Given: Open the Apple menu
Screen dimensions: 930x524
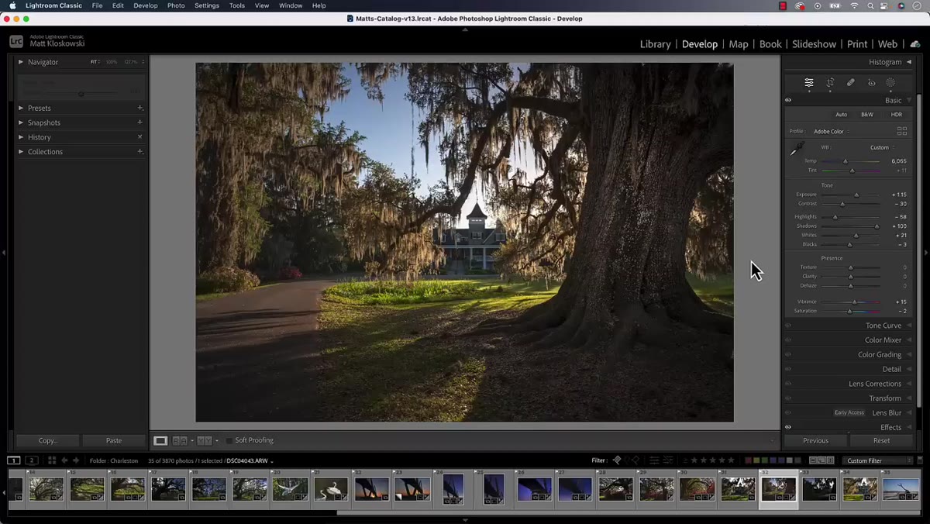Looking at the screenshot, I should 12,5.
